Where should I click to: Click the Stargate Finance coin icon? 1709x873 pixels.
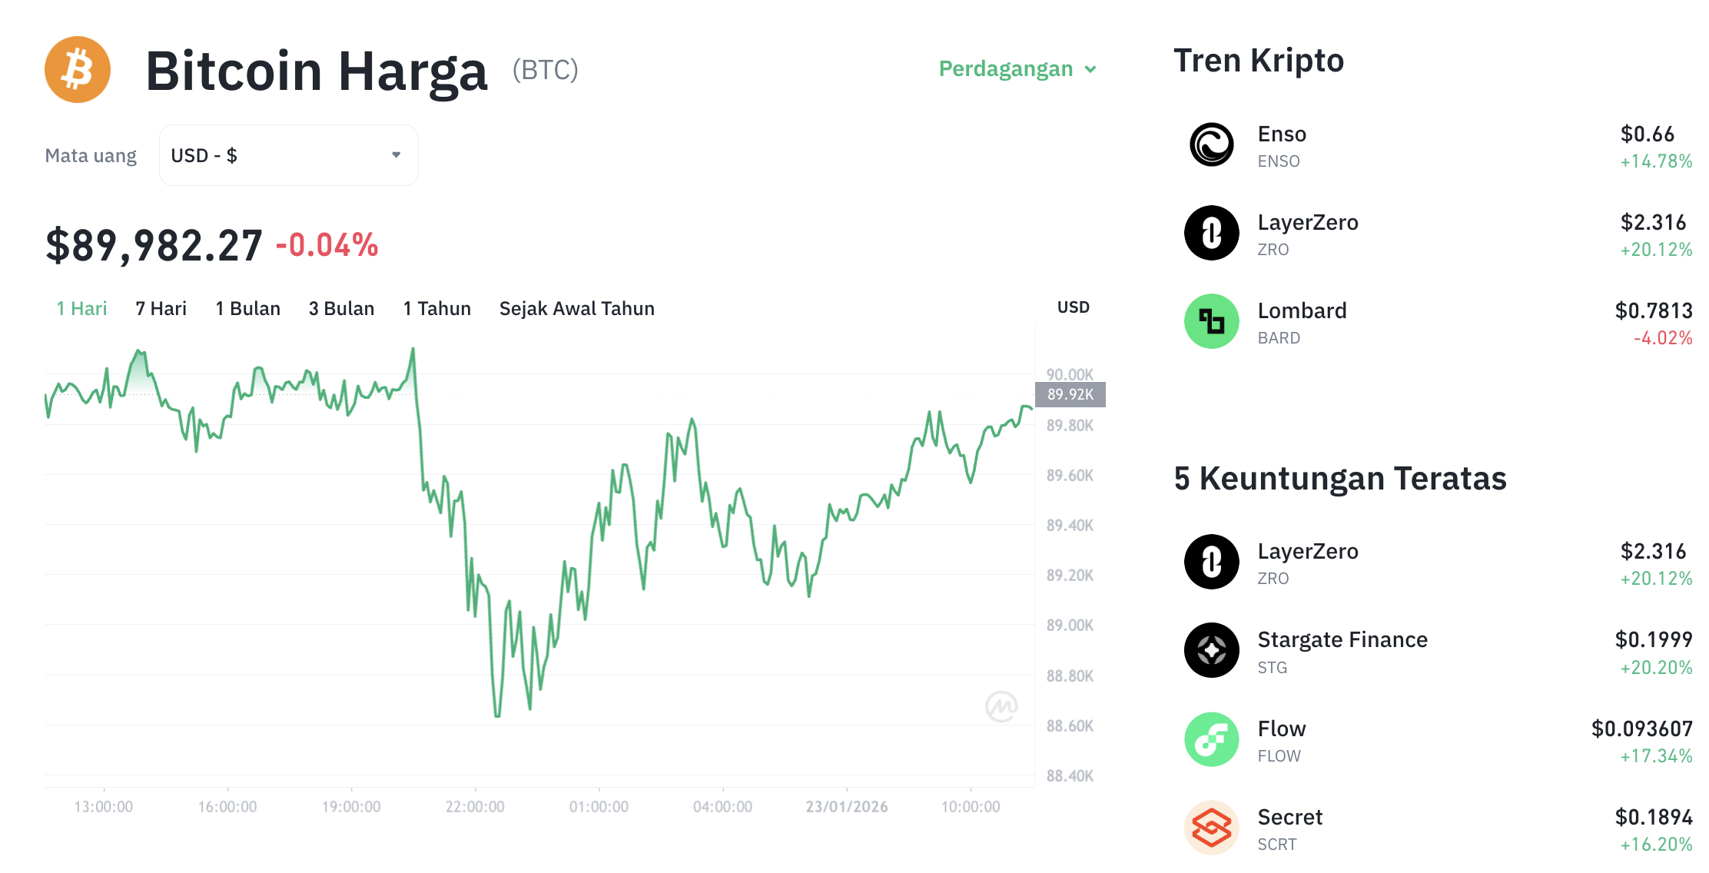[x=1212, y=649]
